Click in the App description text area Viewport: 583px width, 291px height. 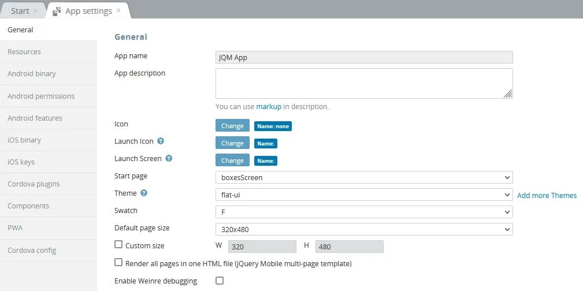click(364, 83)
